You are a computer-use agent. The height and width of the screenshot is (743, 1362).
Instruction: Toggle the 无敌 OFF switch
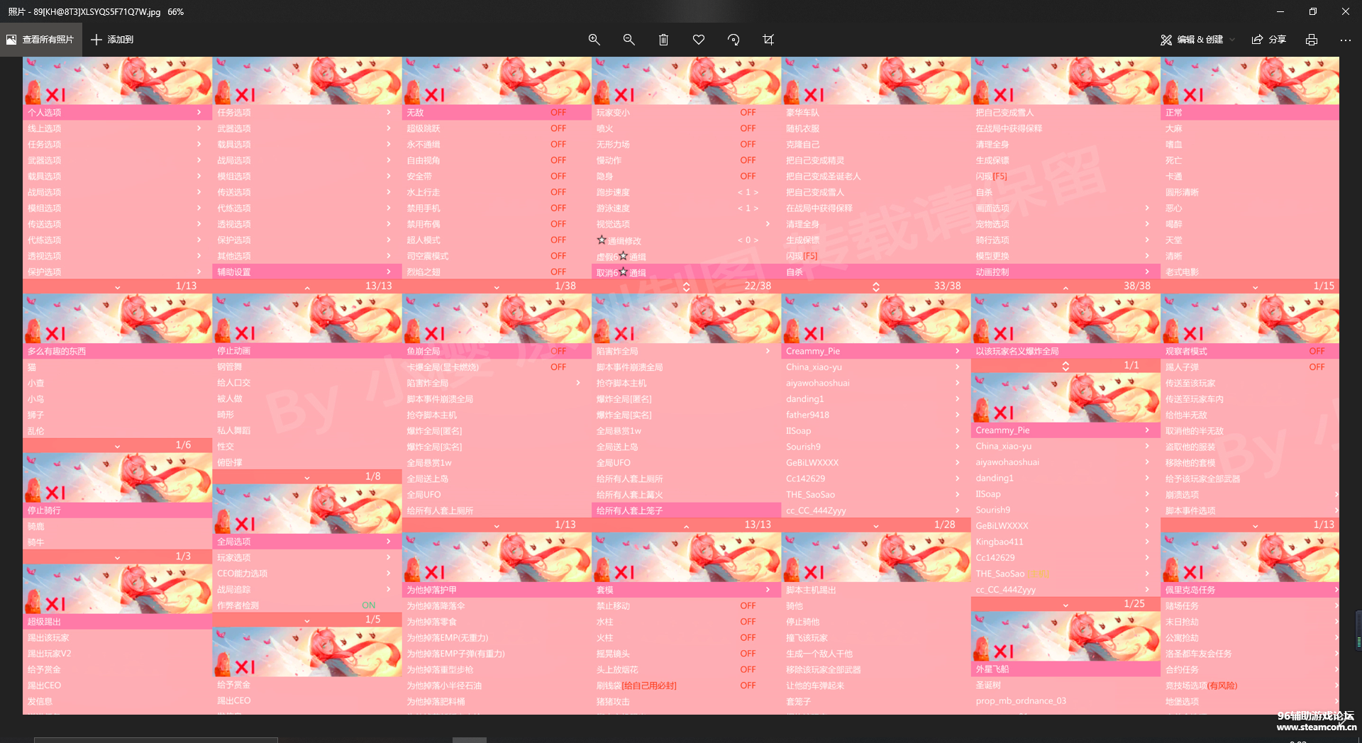(558, 113)
